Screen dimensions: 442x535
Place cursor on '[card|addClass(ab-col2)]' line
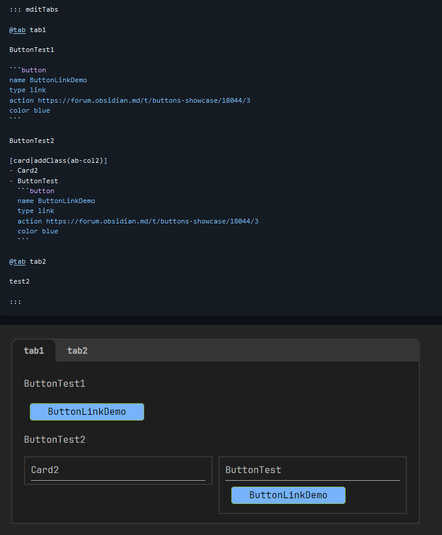pyautogui.click(x=58, y=160)
